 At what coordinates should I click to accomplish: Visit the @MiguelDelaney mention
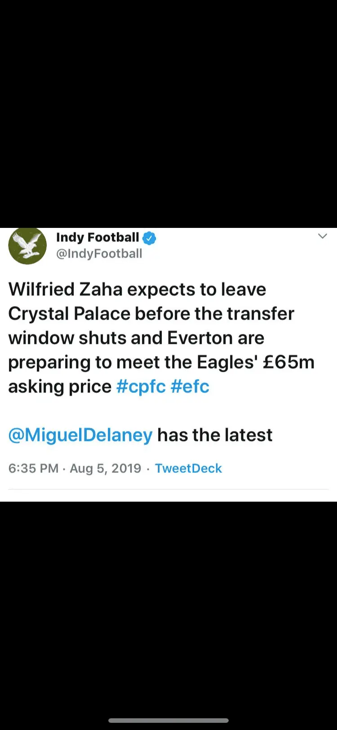point(80,435)
